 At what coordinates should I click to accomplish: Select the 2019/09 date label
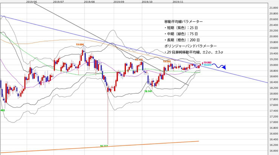pyautogui.click(x=119, y=2)
